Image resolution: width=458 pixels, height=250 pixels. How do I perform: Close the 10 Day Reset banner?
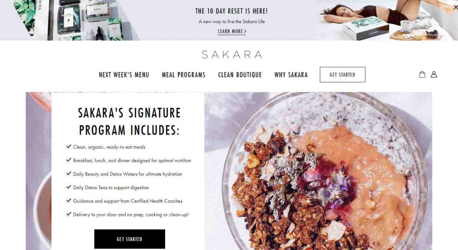tap(455, 7)
